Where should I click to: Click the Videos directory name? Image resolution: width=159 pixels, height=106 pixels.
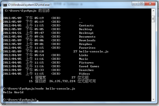(84, 74)
